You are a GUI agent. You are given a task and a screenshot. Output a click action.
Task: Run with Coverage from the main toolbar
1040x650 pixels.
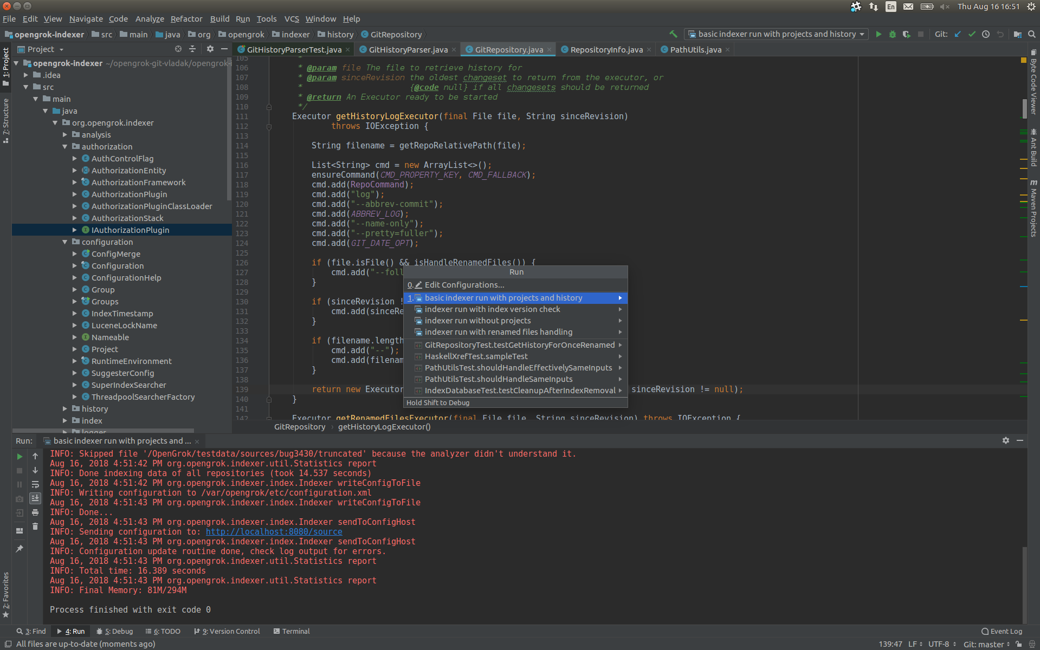coord(906,34)
